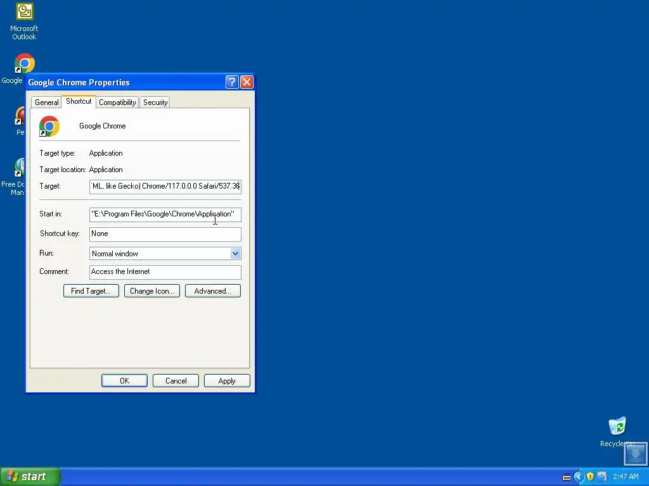
Task: Open the Security tab
Action: (155, 103)
